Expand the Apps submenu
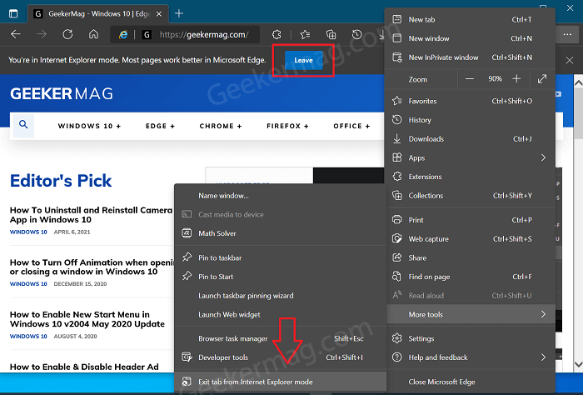The width and height of the screenshot is (583, 395). tap(470, 157)
